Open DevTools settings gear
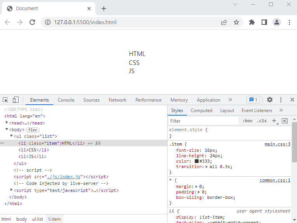Viewport: 297px width, 223px height. pyautogui.click(x=269, y=100)
